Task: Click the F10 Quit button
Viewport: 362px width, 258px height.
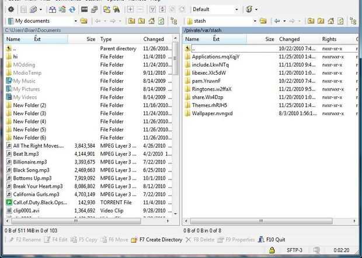Action: tap(271, 240)
